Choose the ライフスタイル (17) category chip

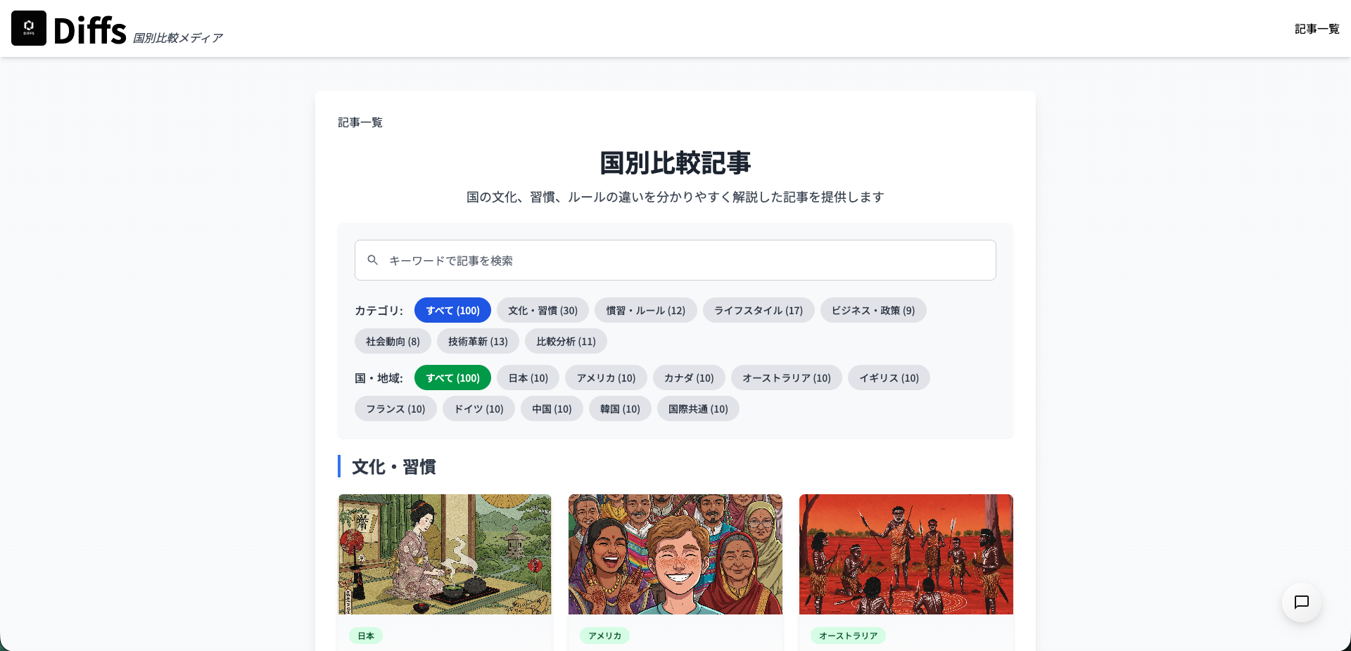point(758,310)
